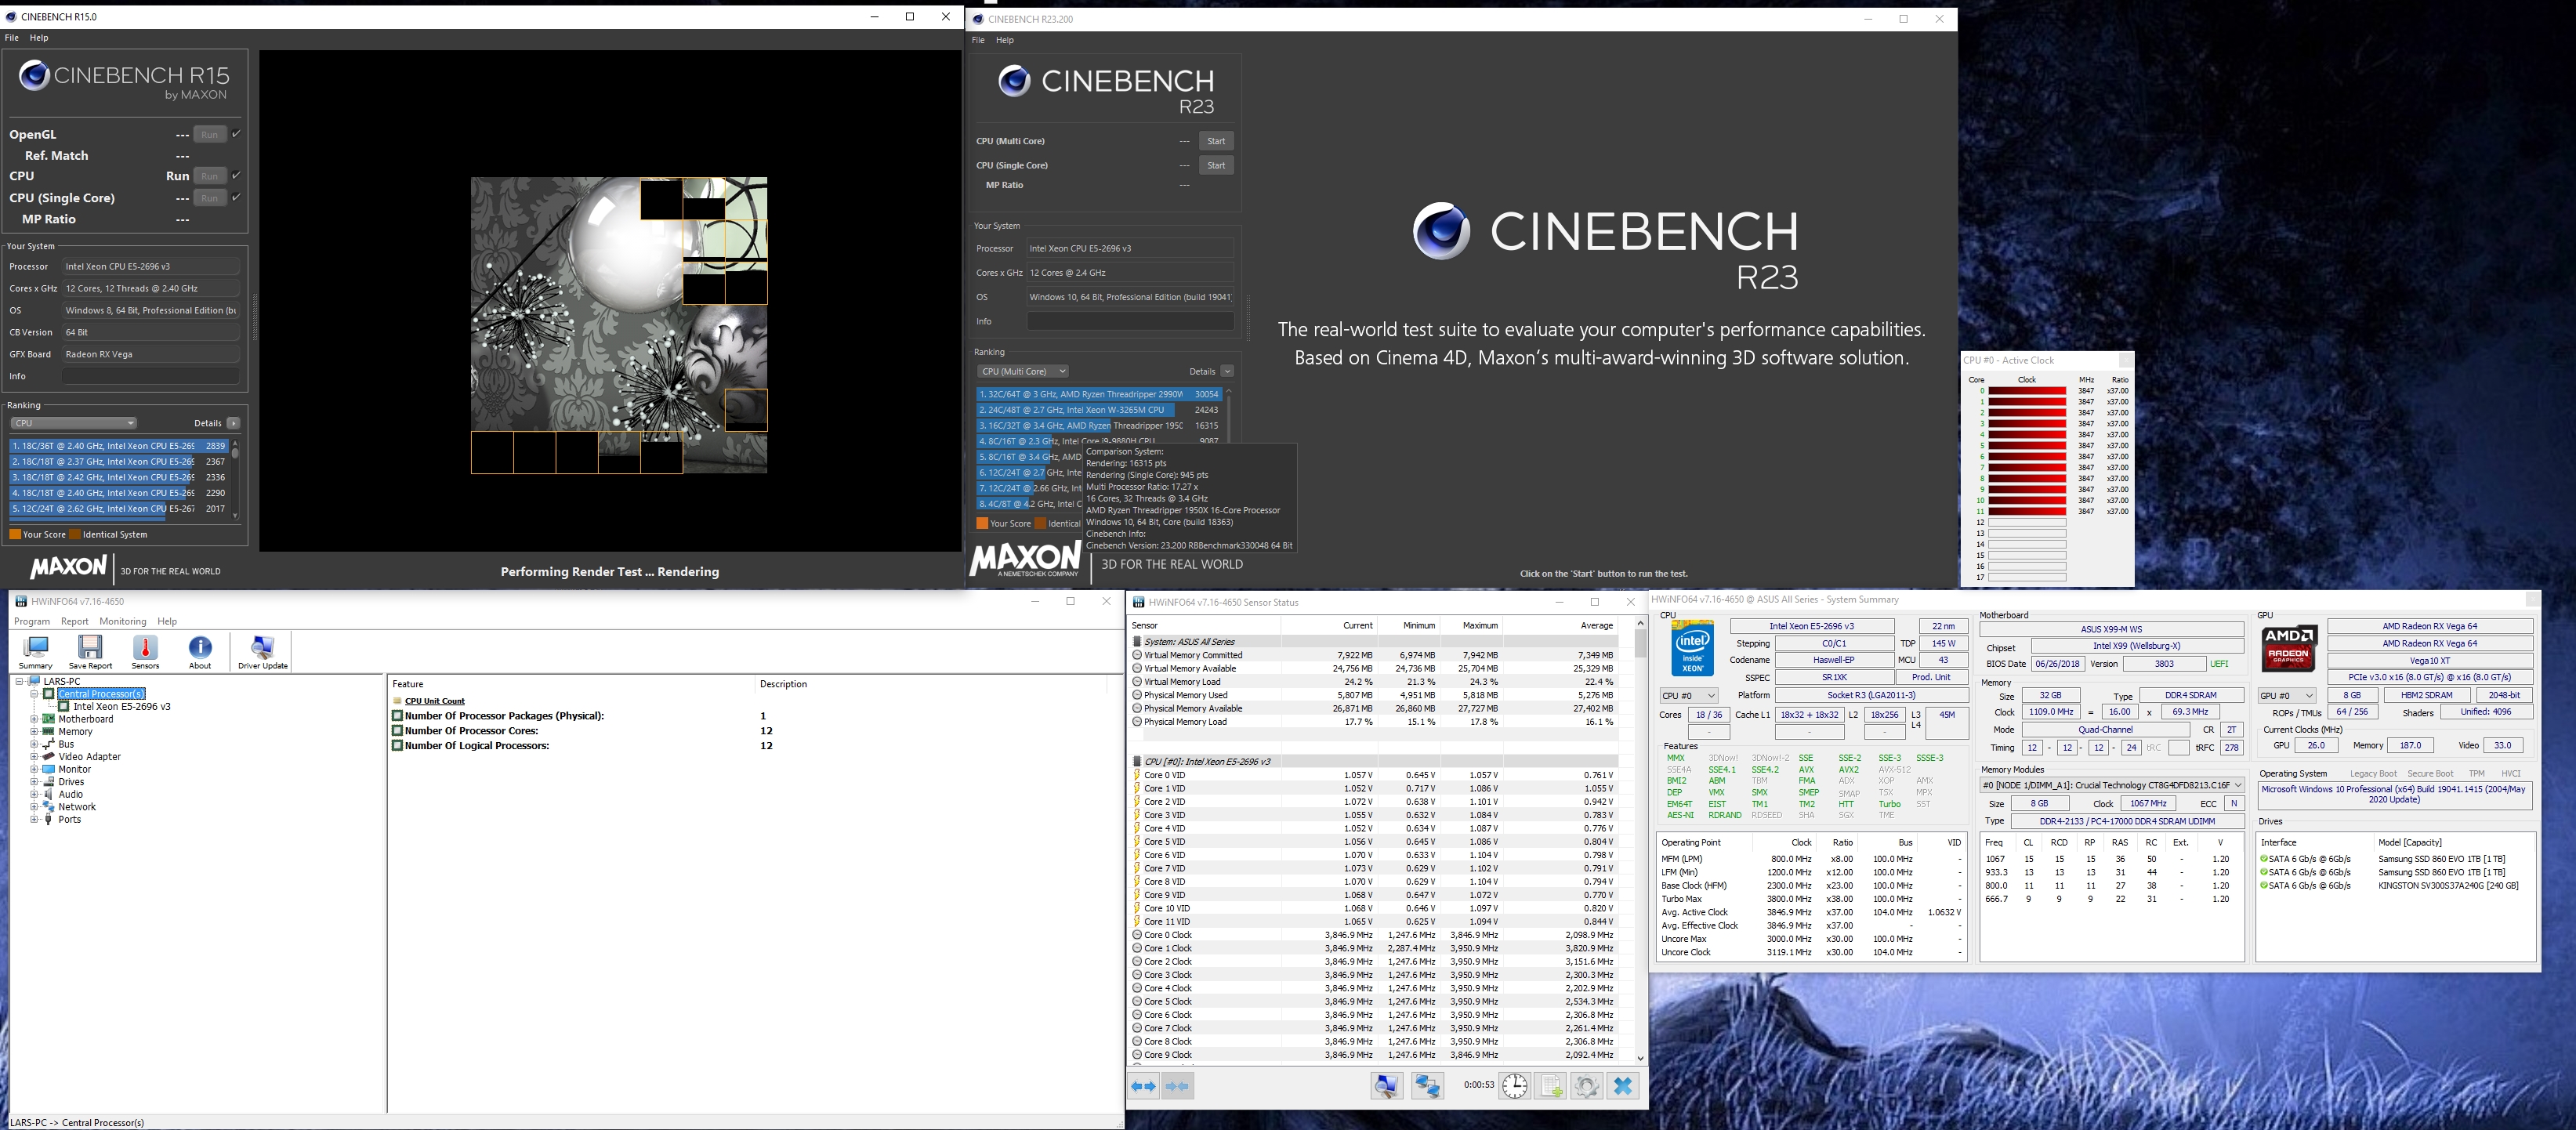Click the sensor logging sheet-plus icon
The height and width of the screenshot is (1130, 2576).
[x=1550, y=1086]
